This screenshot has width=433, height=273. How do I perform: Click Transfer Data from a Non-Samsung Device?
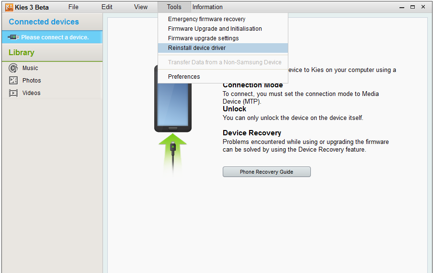[223, 62]
